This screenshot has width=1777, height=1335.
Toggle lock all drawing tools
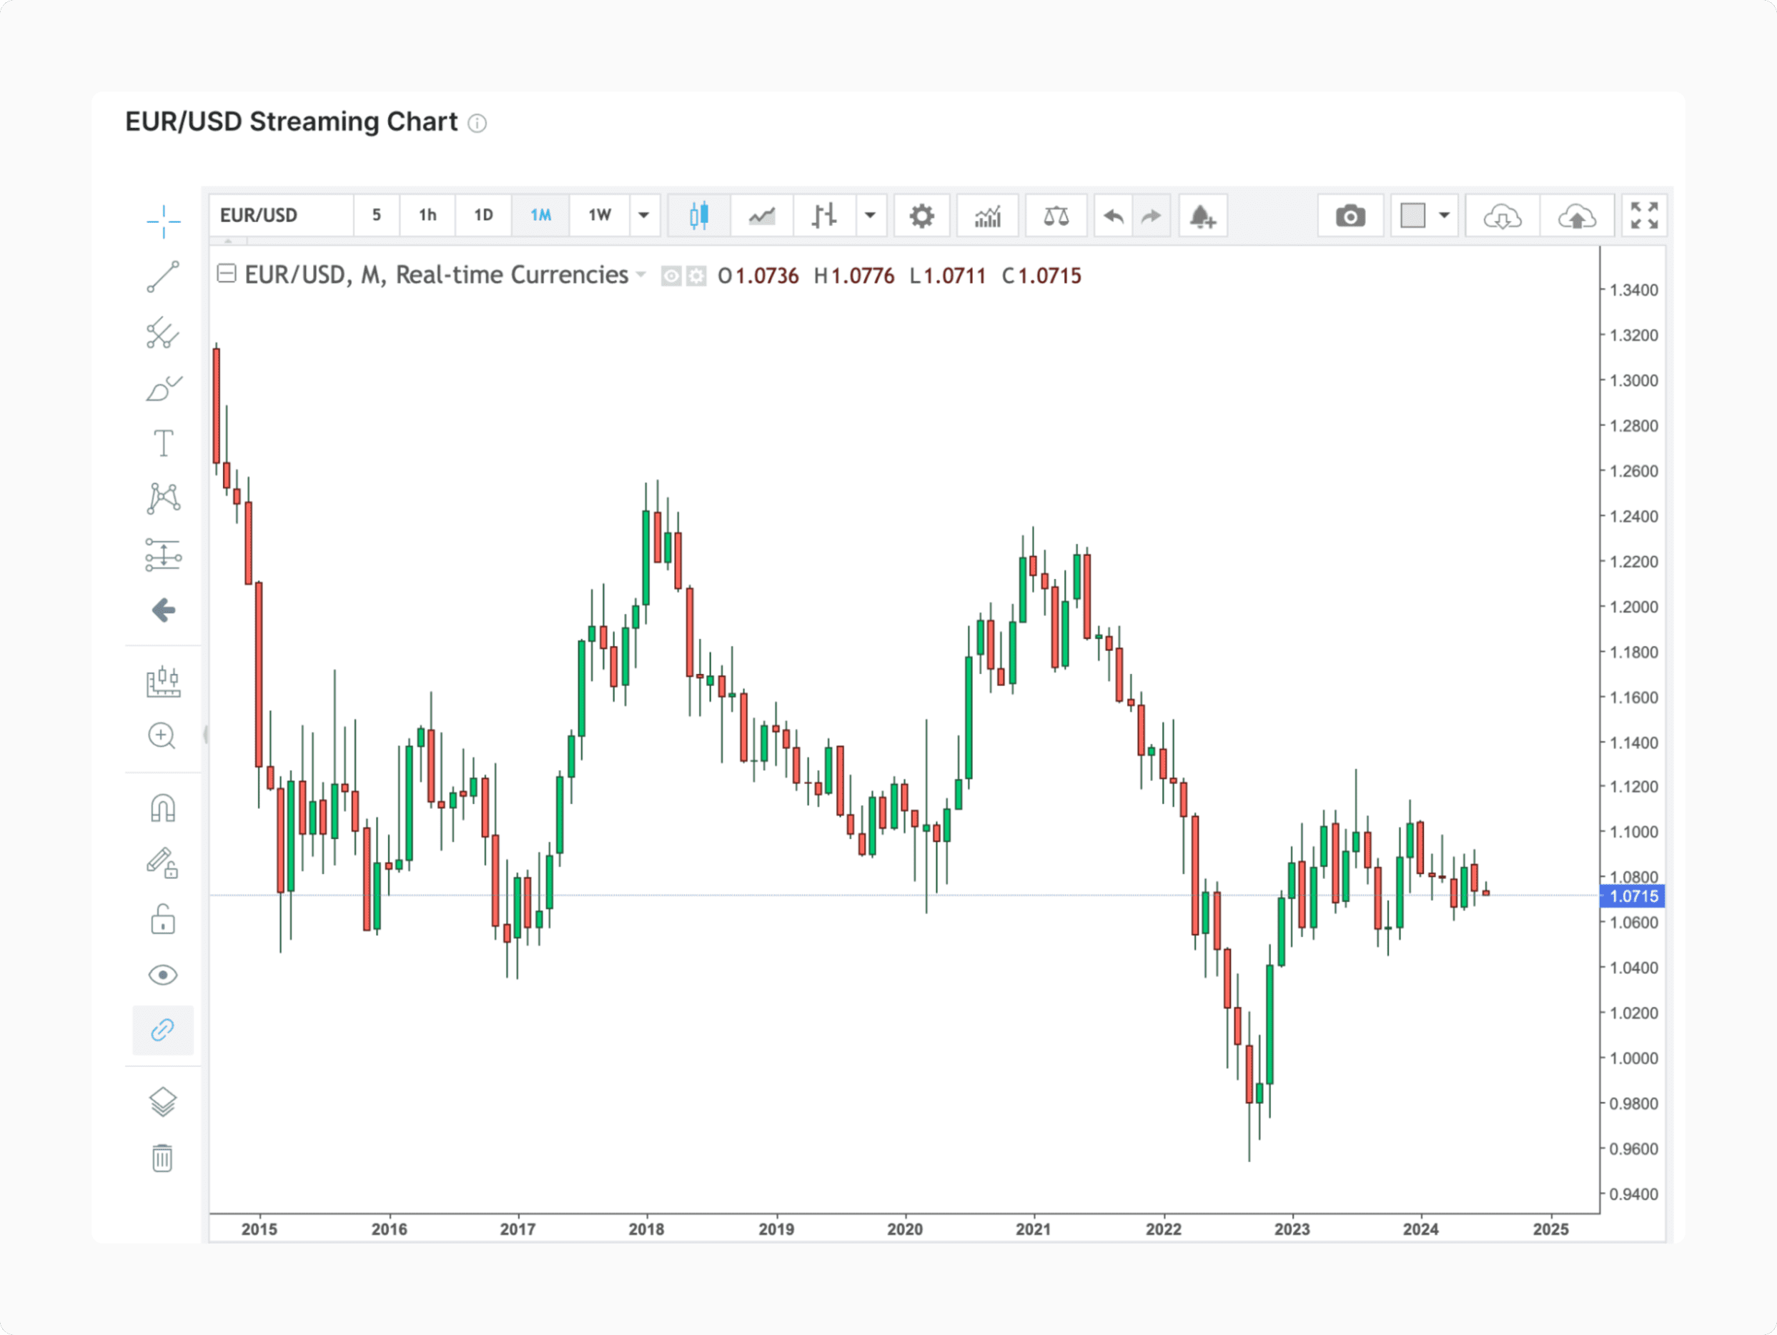point(163,919)
